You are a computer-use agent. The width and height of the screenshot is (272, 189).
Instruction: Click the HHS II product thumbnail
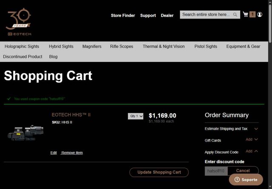point(25,133)
